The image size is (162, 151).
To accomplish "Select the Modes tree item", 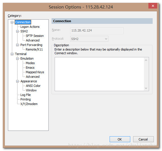I will pyautogui.click(x=30, y=63).
